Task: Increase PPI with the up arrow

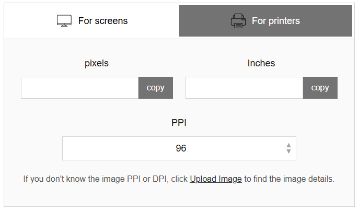Action: point(288,145)
